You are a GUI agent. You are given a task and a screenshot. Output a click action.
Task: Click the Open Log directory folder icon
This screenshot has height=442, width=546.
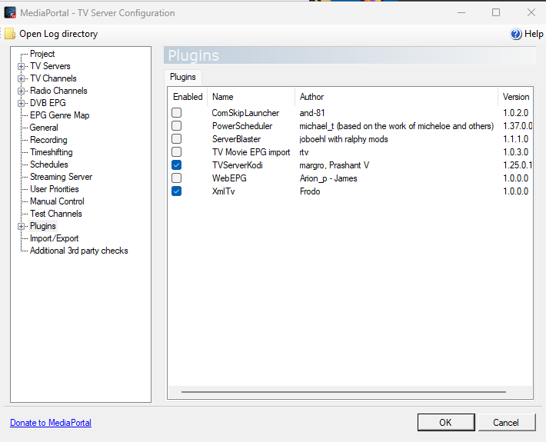[9, 34]
